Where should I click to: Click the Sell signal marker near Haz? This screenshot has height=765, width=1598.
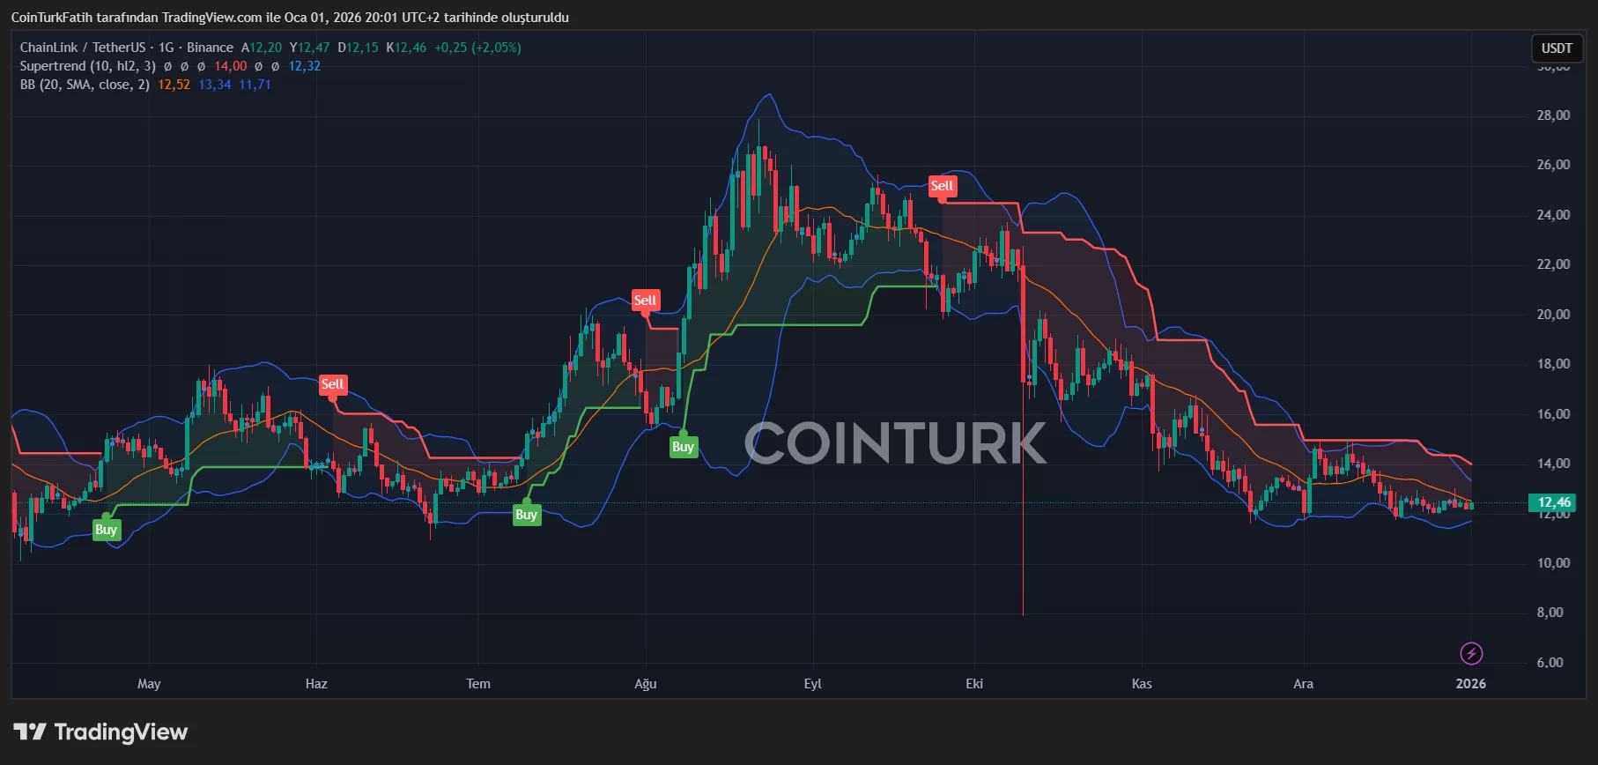[332, 384]
